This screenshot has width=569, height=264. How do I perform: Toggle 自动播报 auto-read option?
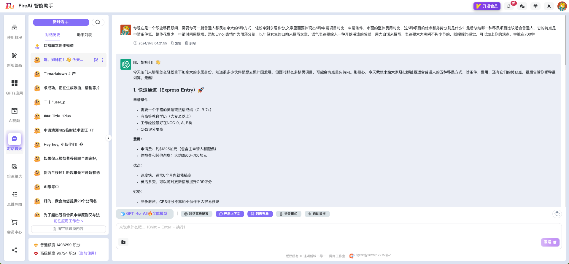(317, 214)
